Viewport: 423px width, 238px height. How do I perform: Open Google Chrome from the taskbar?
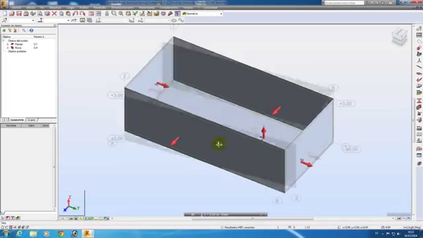pos(60,234)
